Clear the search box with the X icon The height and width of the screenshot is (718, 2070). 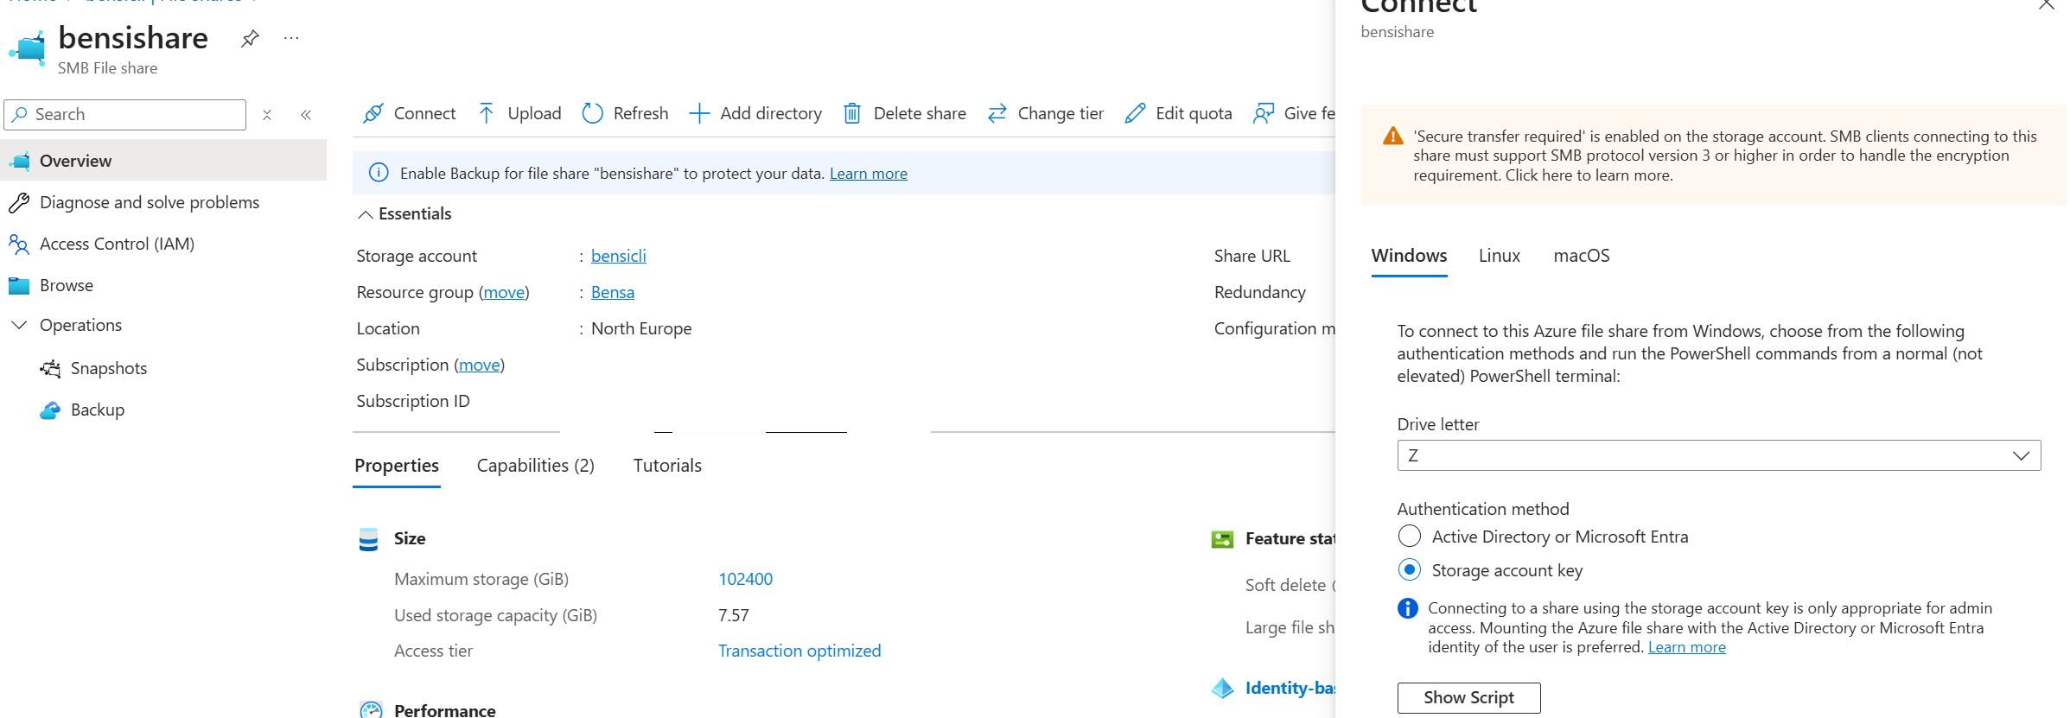coord(267,115)
